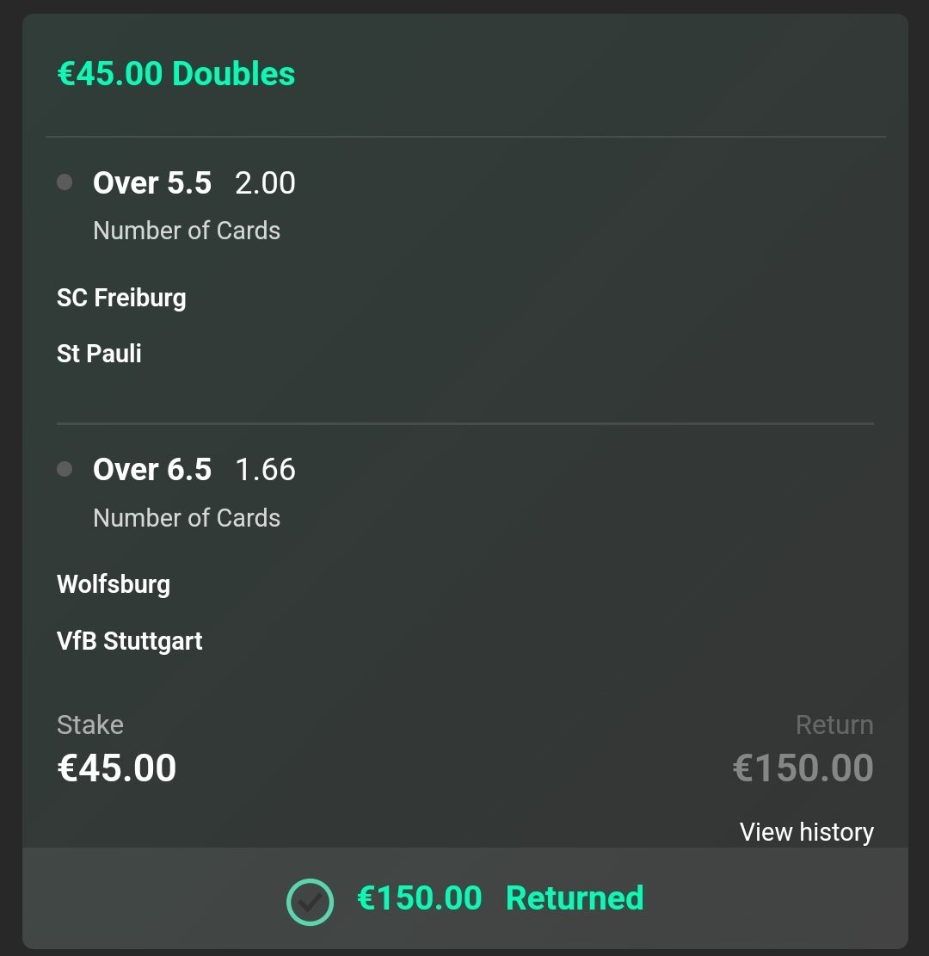
Task: Select the VfB Stuttgart team name
Action: tap(129, 641)
